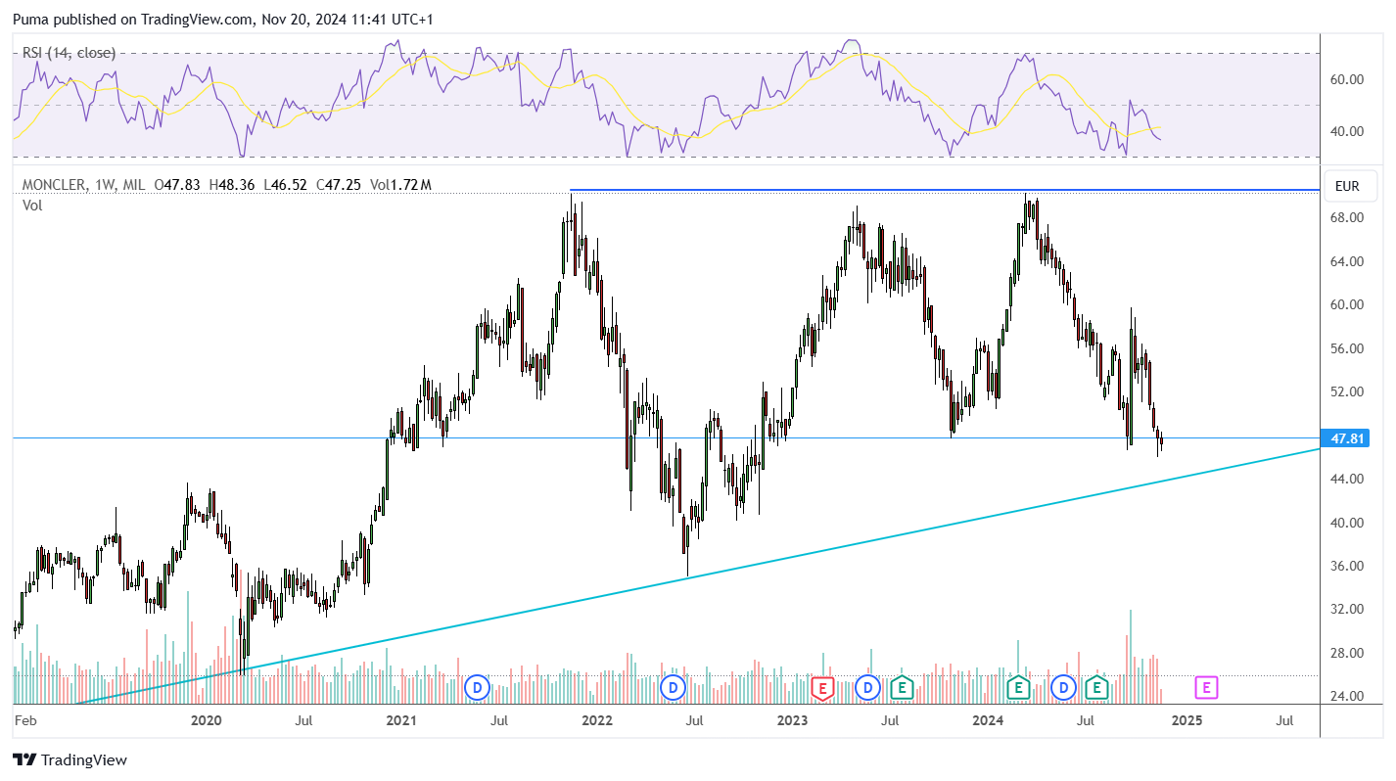The image size is (1396, 781).
Task: Click 44.00 on the price scale
Action: [1345, 479]
